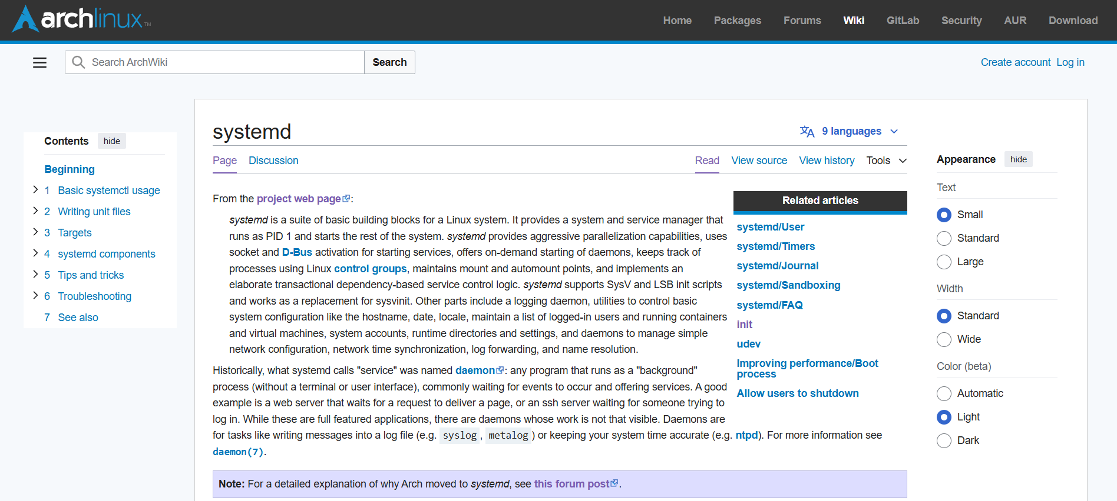Expand Basic systemctl usage section chevron
Image resolution: width=1117 pixels, height=501 pixels.
tap(35, 190)
